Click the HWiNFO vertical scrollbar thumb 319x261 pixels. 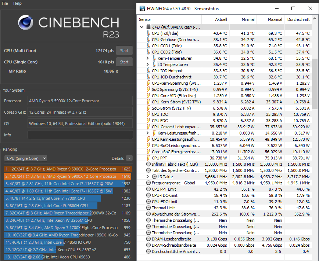tap(315, 84)
